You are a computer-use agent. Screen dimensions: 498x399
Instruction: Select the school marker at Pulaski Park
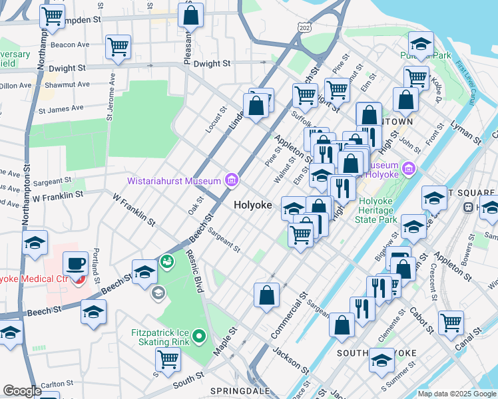pyautogui.click(x=420, y=46)
